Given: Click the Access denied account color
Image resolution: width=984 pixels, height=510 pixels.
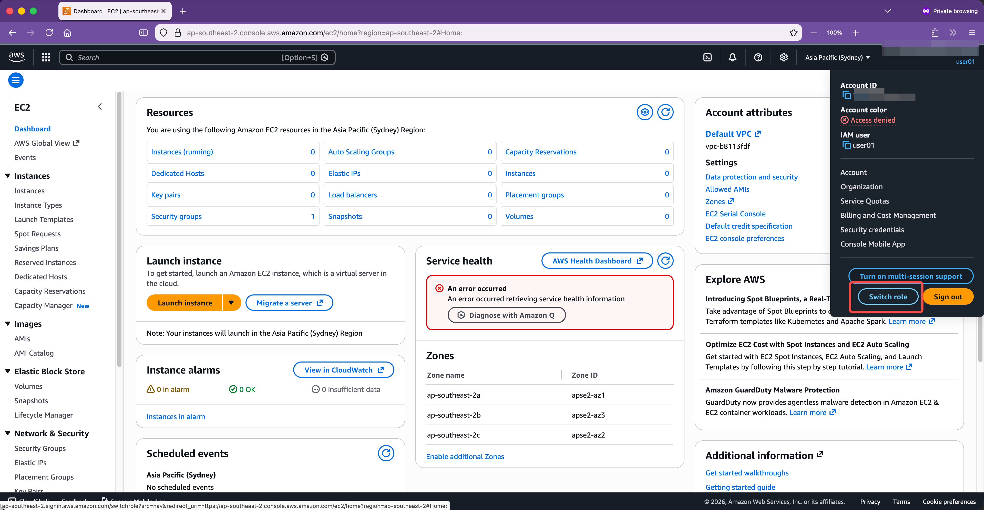Looking at the screenshot, I should tap(873, 120).
